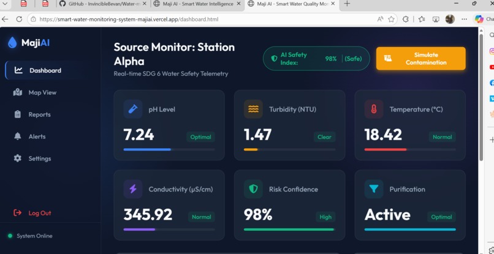Screen dimensions: 494x254
Task: Click the Dashboard chart icon
Action: point(18,70)
